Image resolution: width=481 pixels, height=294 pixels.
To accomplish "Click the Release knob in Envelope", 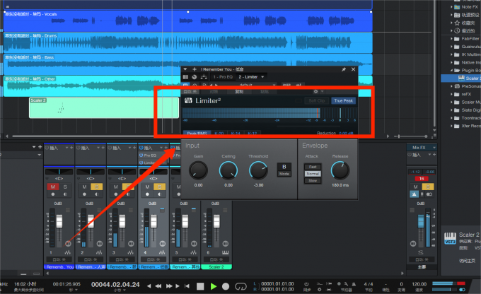I will click(x=340, y=170).
